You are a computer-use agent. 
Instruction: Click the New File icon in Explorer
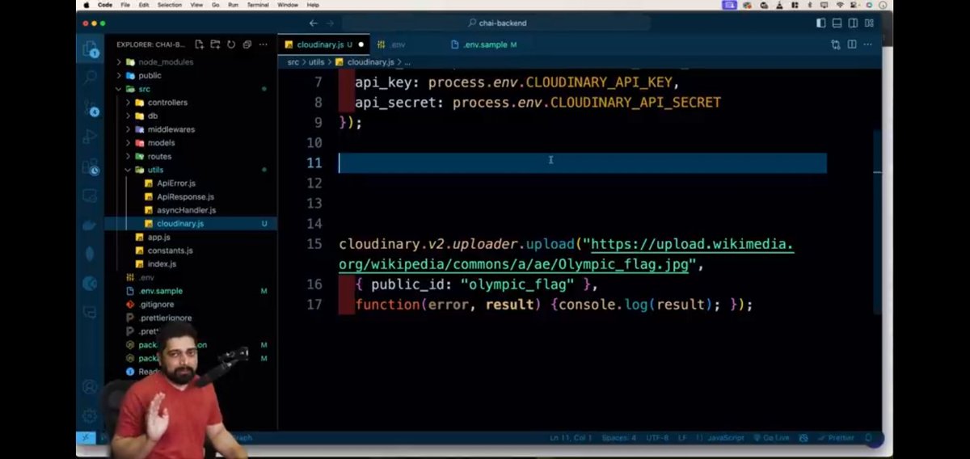point(200,44)
